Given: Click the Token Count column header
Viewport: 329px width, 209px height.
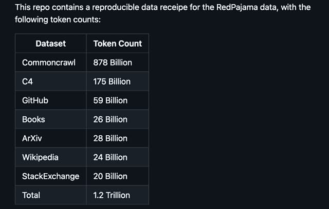Looking at the screenshot, I should [117, 44].
